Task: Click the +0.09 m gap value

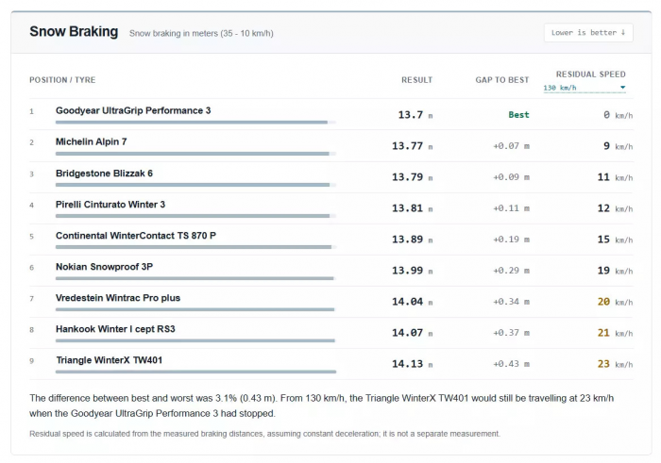Action: click(x=511, y=176)
